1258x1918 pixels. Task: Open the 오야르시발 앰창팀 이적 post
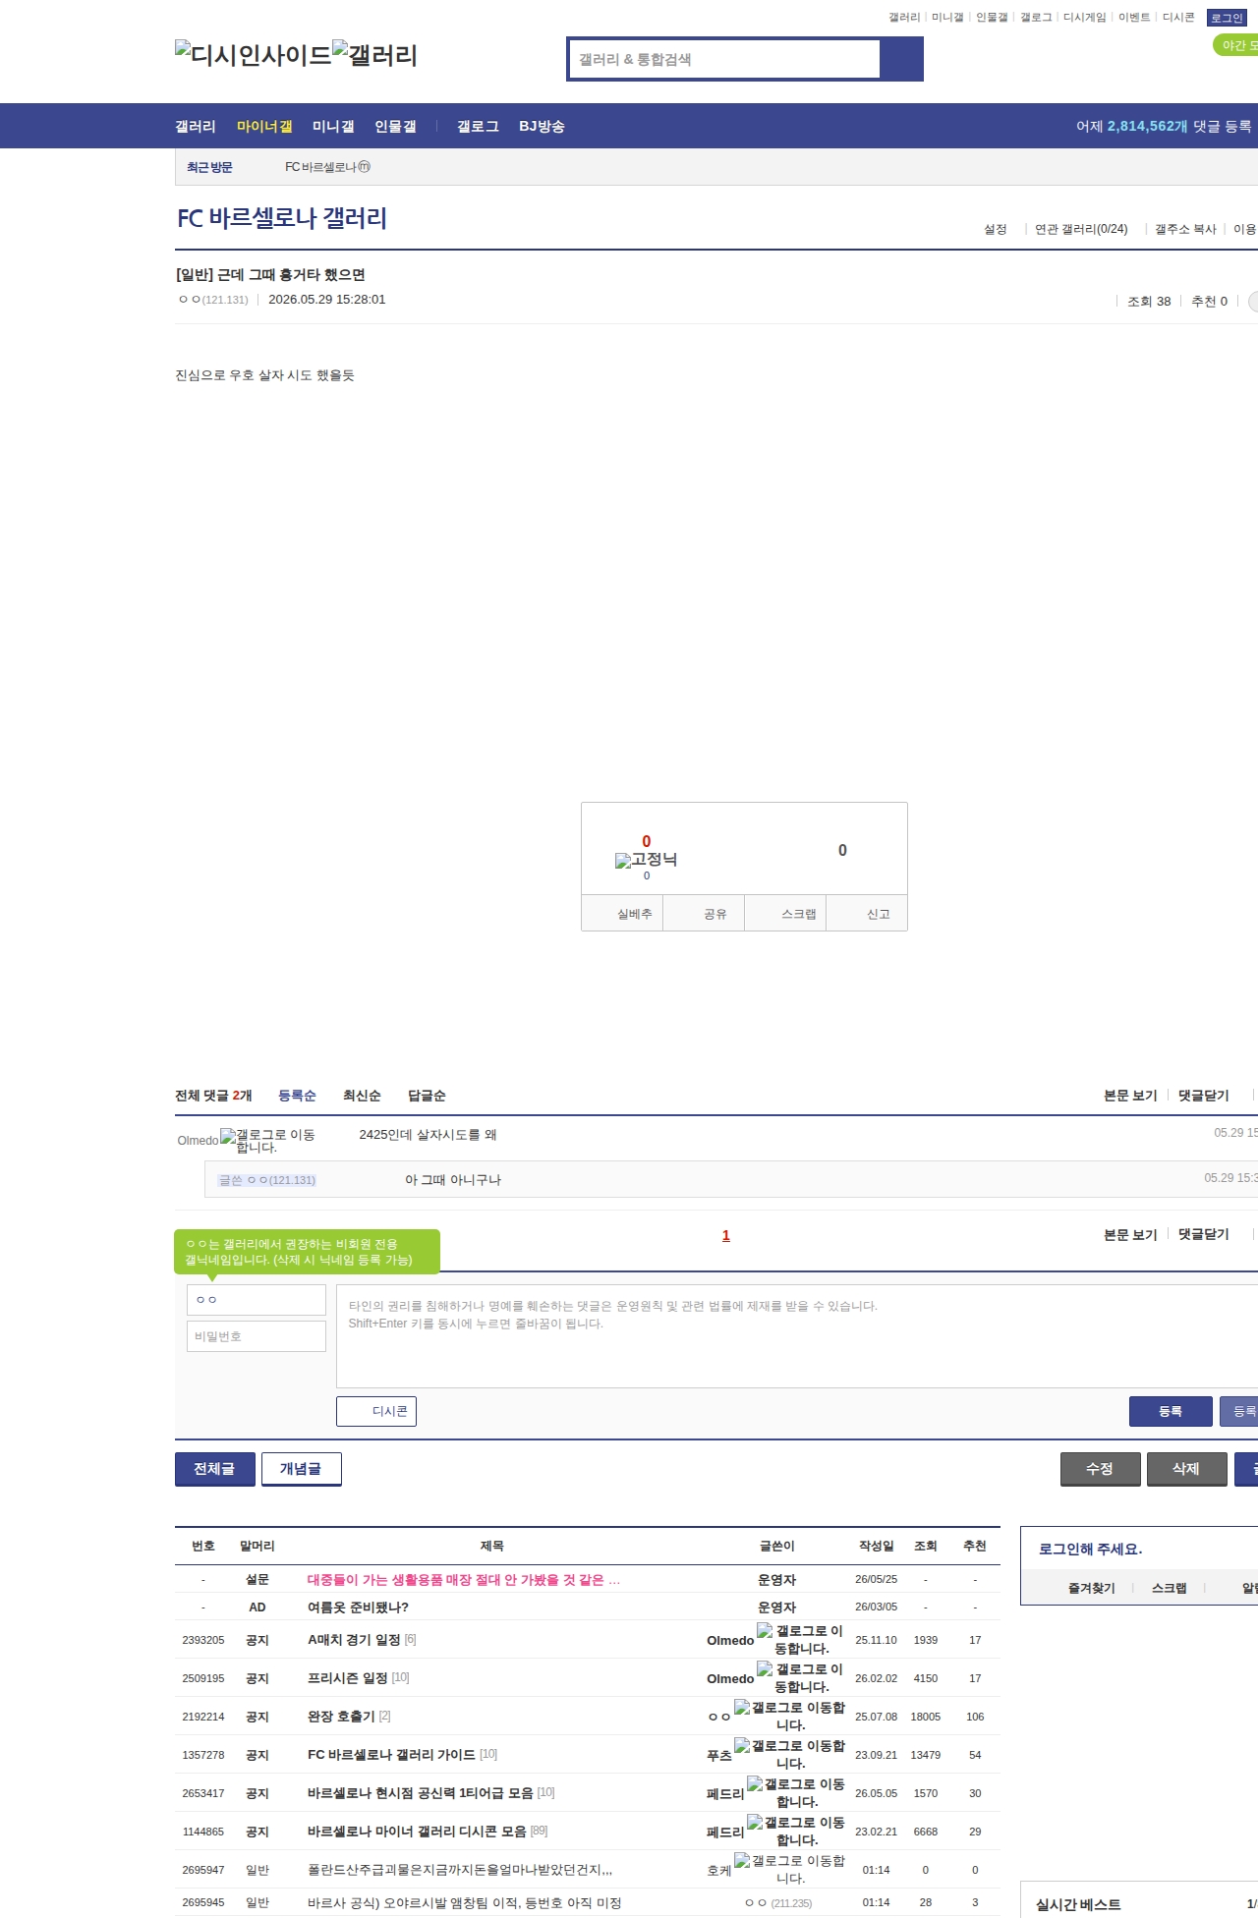(465, 1902)
